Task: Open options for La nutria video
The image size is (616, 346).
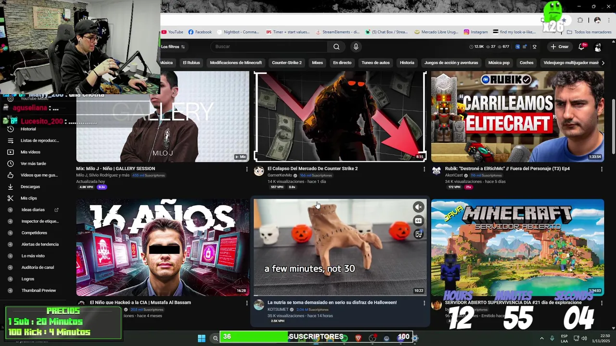Action: pos(424,303)
